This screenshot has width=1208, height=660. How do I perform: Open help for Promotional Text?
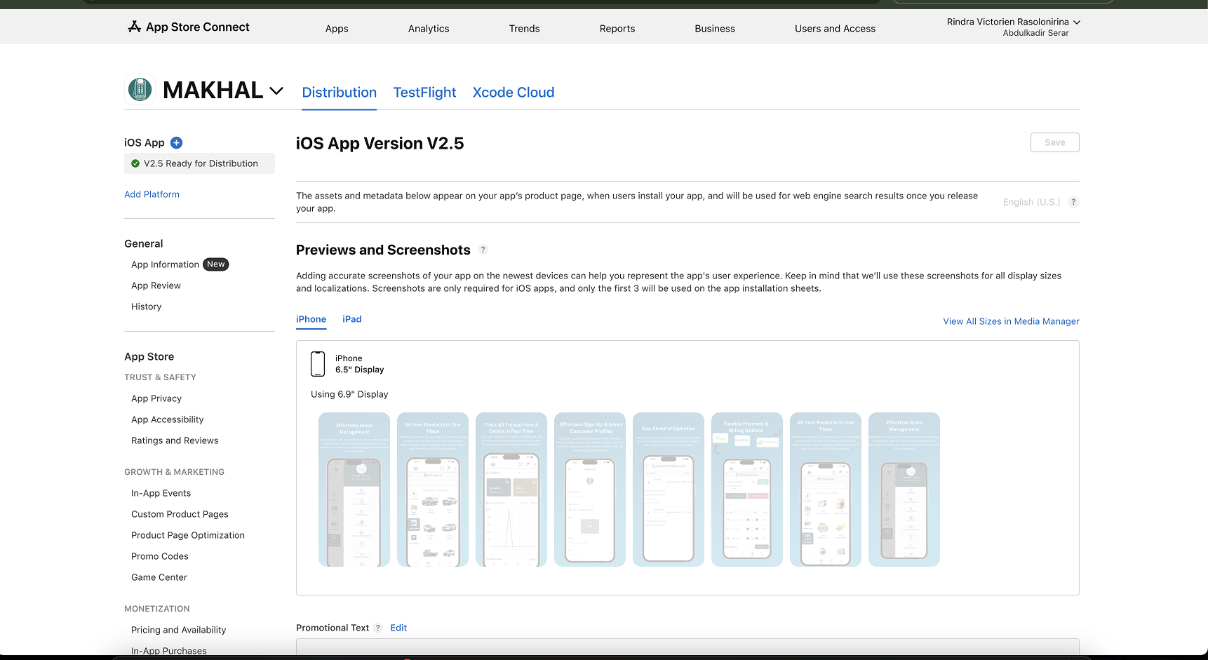point(378,628)
